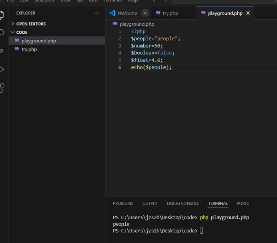Open the Explorer activity bar icon
Image resolution: width=277 pixels, height=243 pixels.
click(x=2, y=15)
